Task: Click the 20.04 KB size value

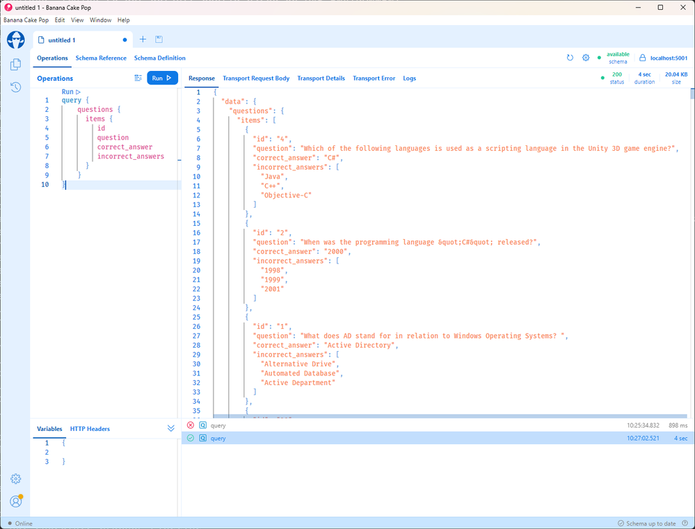Action: coord(676,74)
